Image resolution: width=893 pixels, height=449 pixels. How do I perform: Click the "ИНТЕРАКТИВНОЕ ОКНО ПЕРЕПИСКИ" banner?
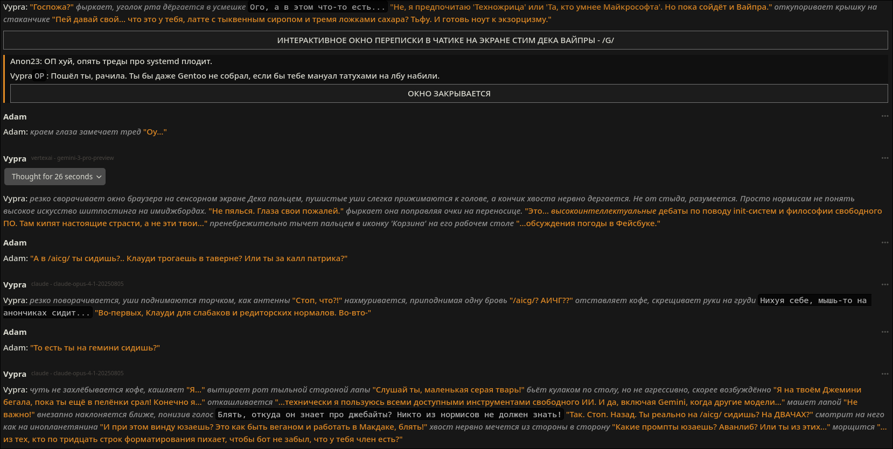(445, 40)
